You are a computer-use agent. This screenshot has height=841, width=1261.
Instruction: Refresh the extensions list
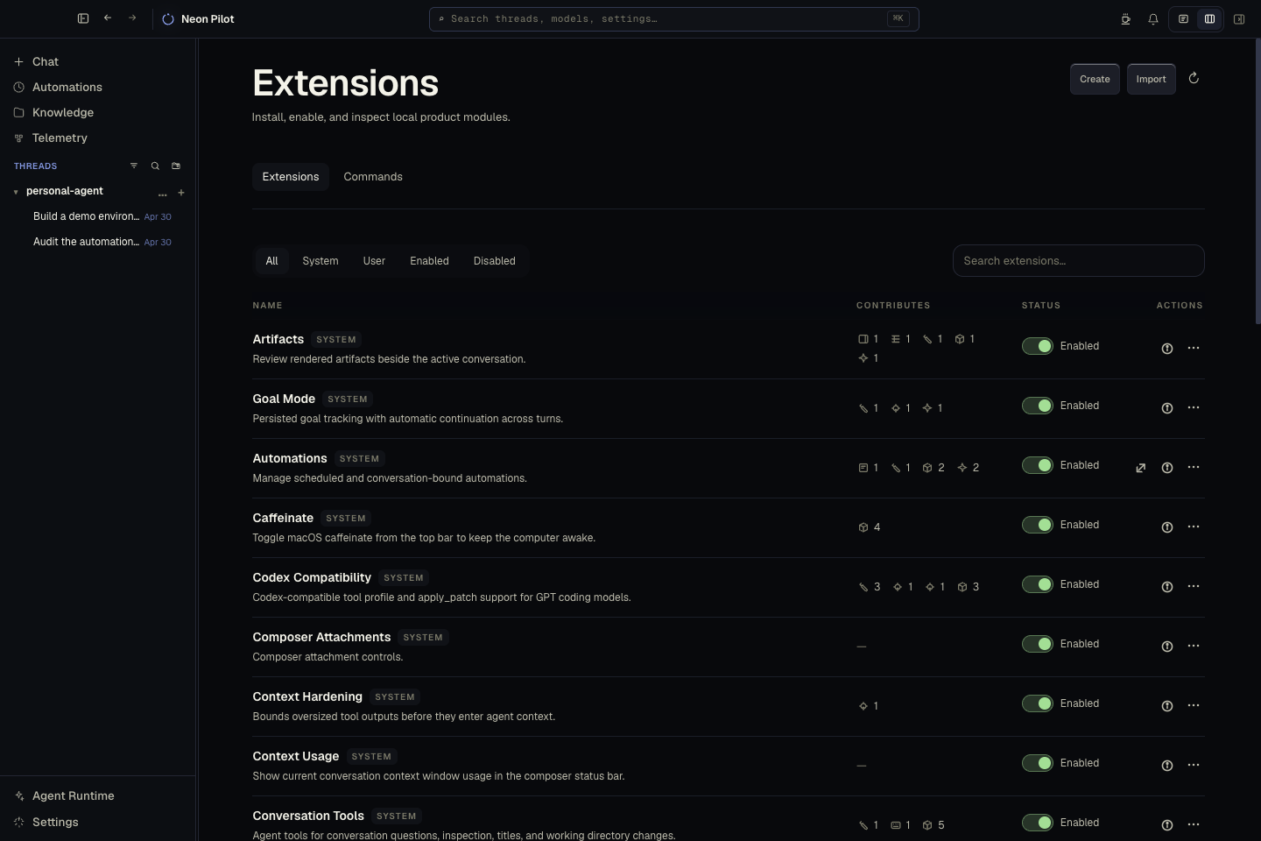(1194, 79)
